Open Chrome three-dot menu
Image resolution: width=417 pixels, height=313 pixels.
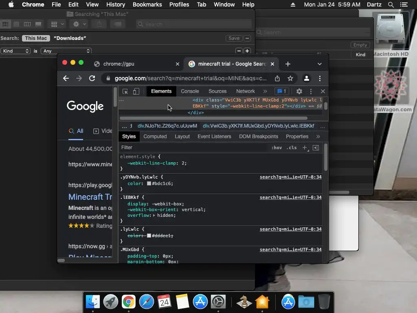tap(320, 79)
